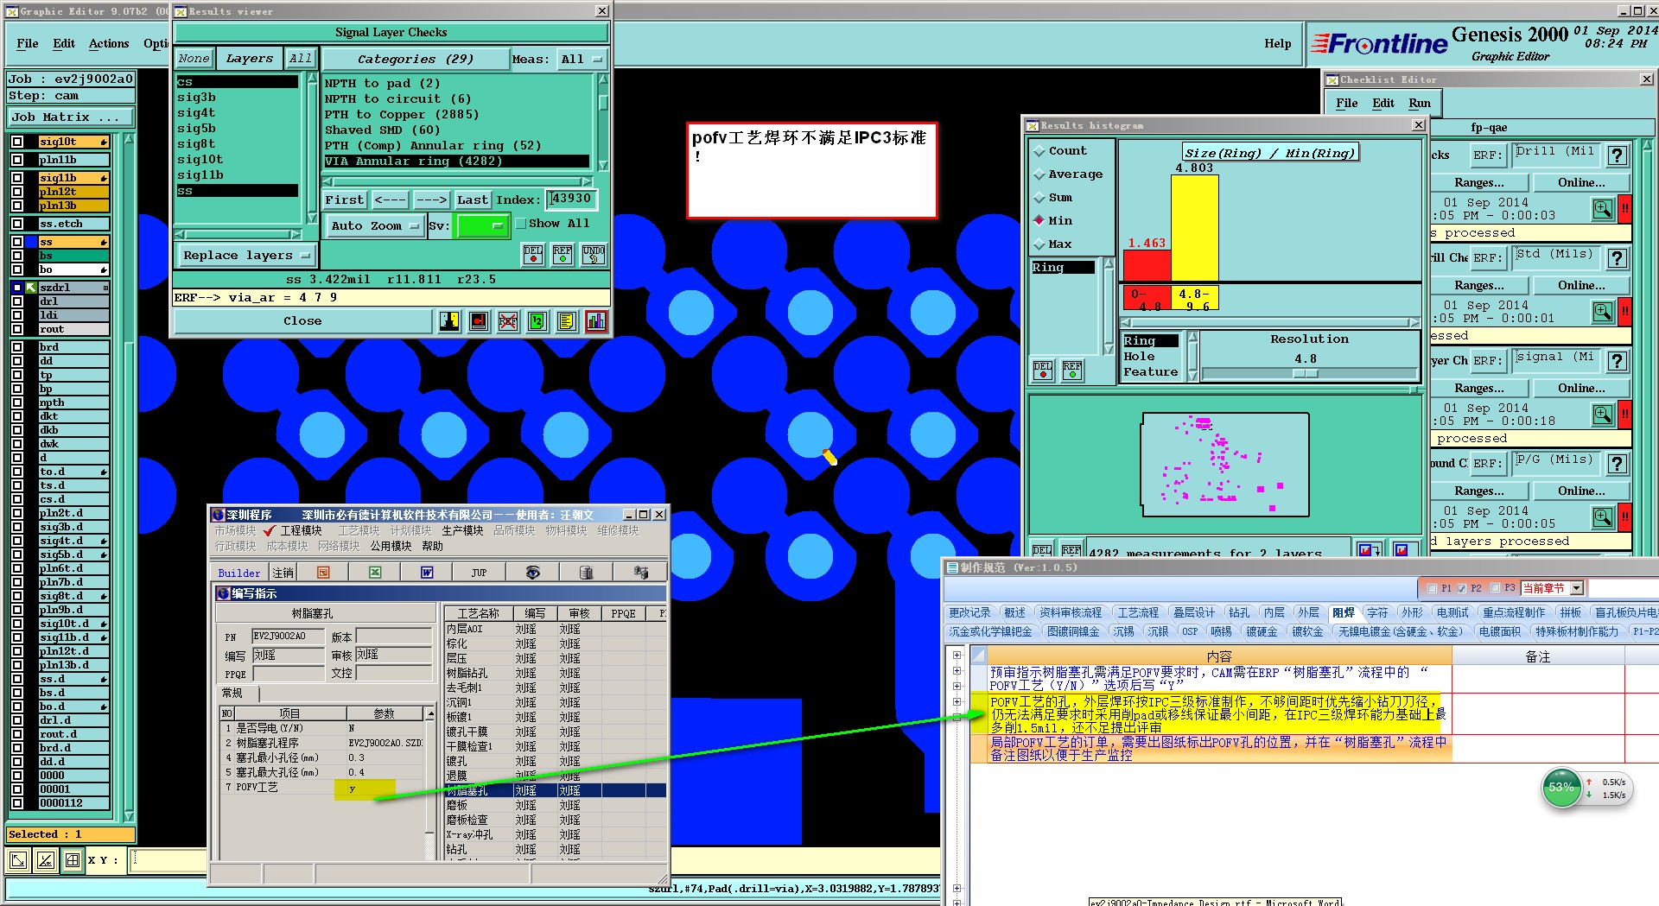The width and height of the screenshot is (1659, 906).
Task: Click the magnifier icon for signal layer check
Action: tap(1603, 415)
